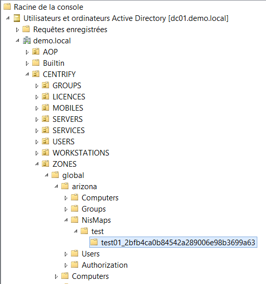Collapse the CENTRIFY node
This screenshot has height=284, width=266.
27,74
